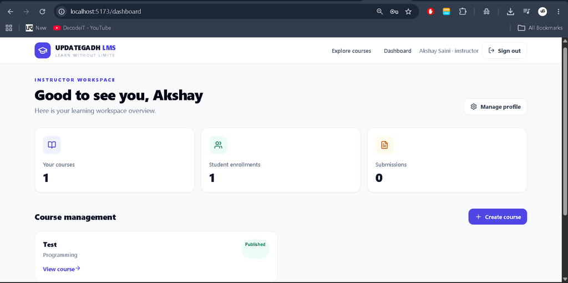Click the Your courses label
Screen dimensions: 568x283
(59, 164)
